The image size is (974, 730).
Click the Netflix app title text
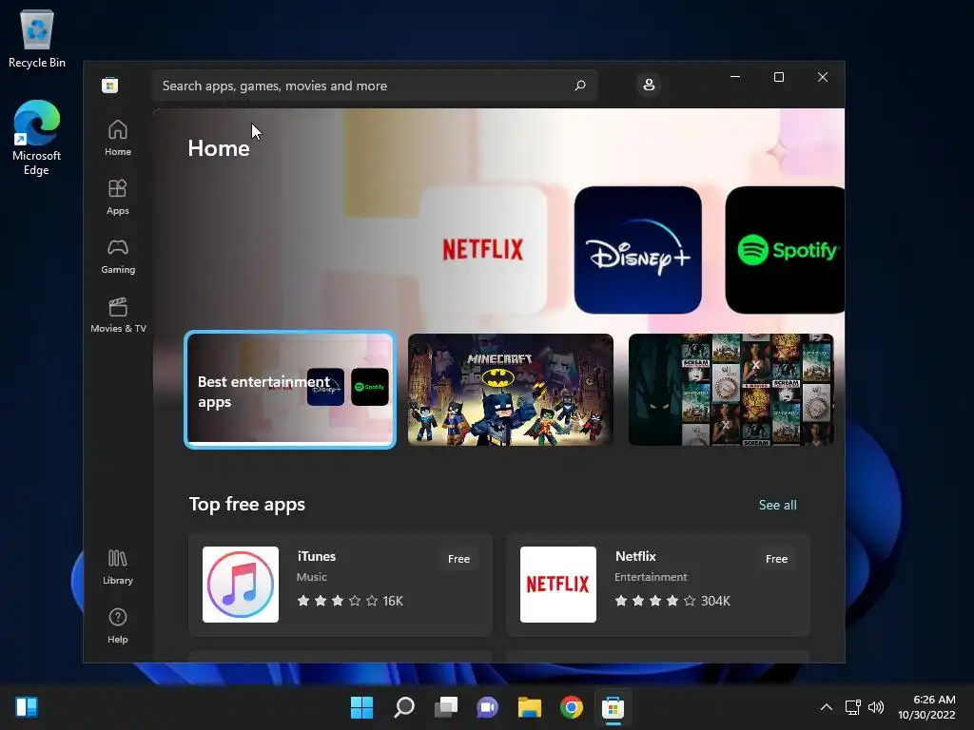tap(635, 556)
